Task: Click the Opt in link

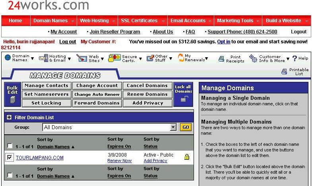Action: 224,42
